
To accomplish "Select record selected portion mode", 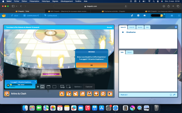I will pos(68,87).
